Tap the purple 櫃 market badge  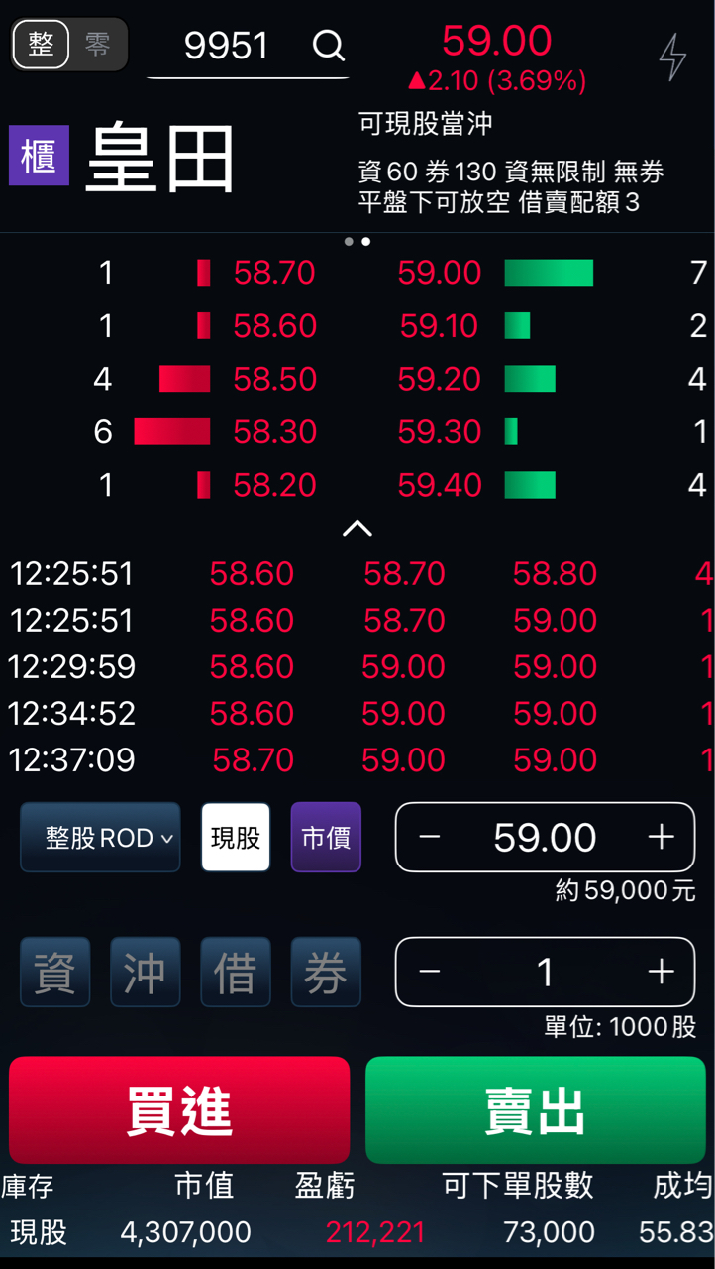pos(40,156)
